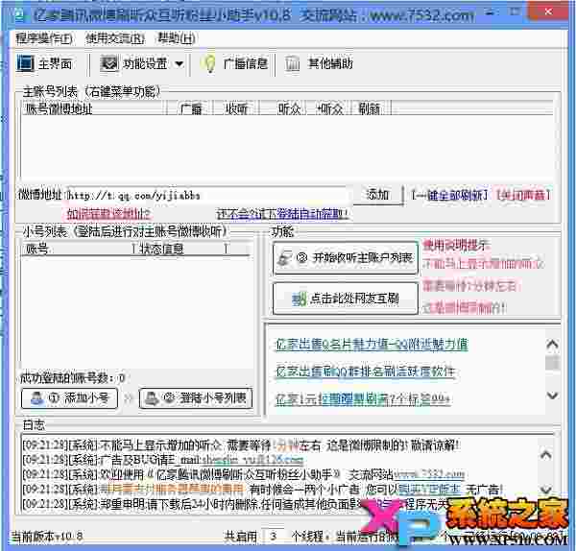This screenshot has width=576, height=551.
Task: Click the 当前版本v10.8 status text
Action: (x=47, y=537)
